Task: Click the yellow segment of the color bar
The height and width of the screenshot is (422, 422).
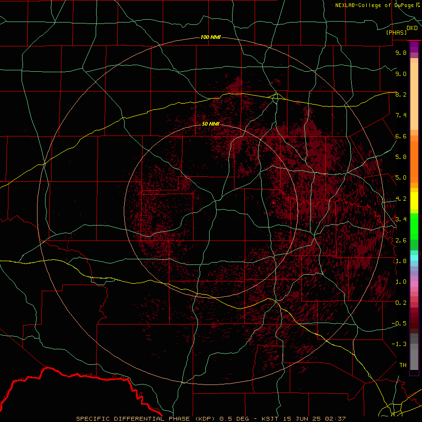Action: pyautogui.click(x=414, y=201)
